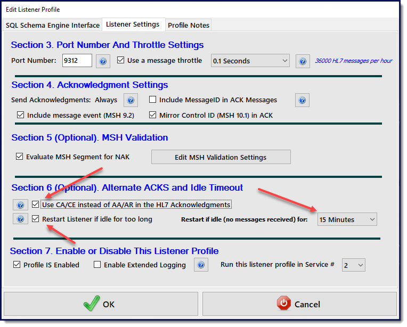Open help icon after Include MessageID option

tap(302, 100)
